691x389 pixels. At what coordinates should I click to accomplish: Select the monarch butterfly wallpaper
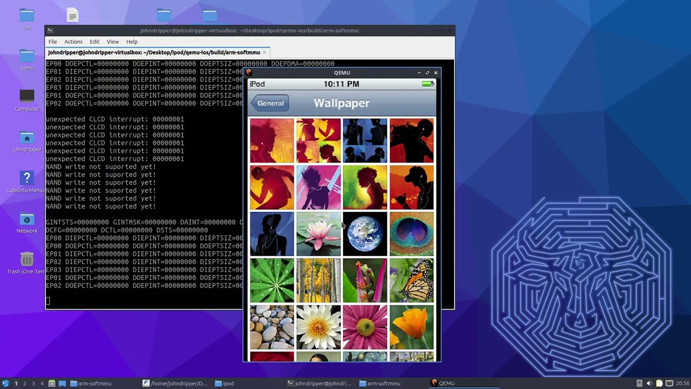[x=411, y=280]
